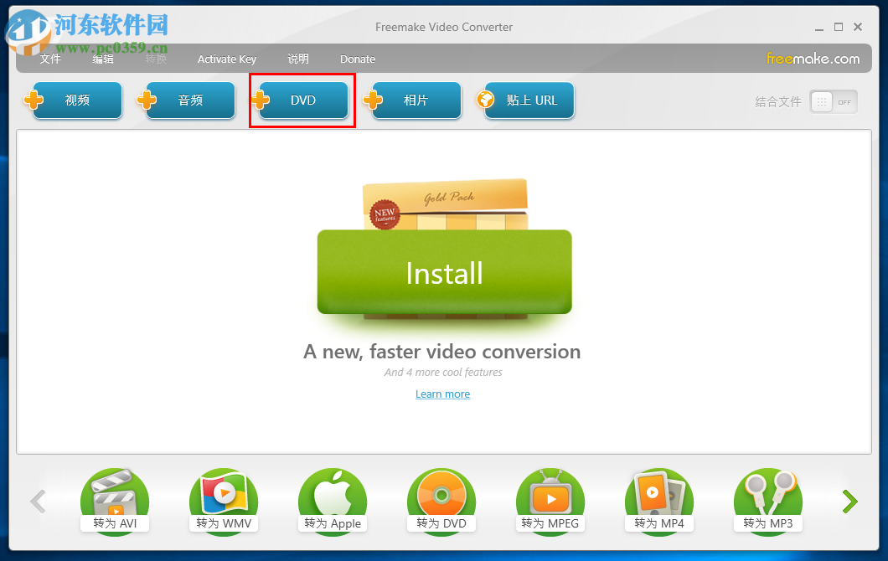Install the Gold Pack with Install button
The image size is (888, 561).
pyautogui.click(x=445, y=272)
